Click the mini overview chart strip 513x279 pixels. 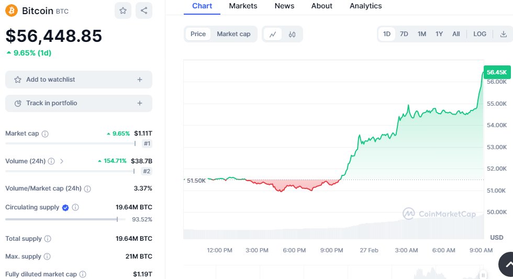click(334, 272)
